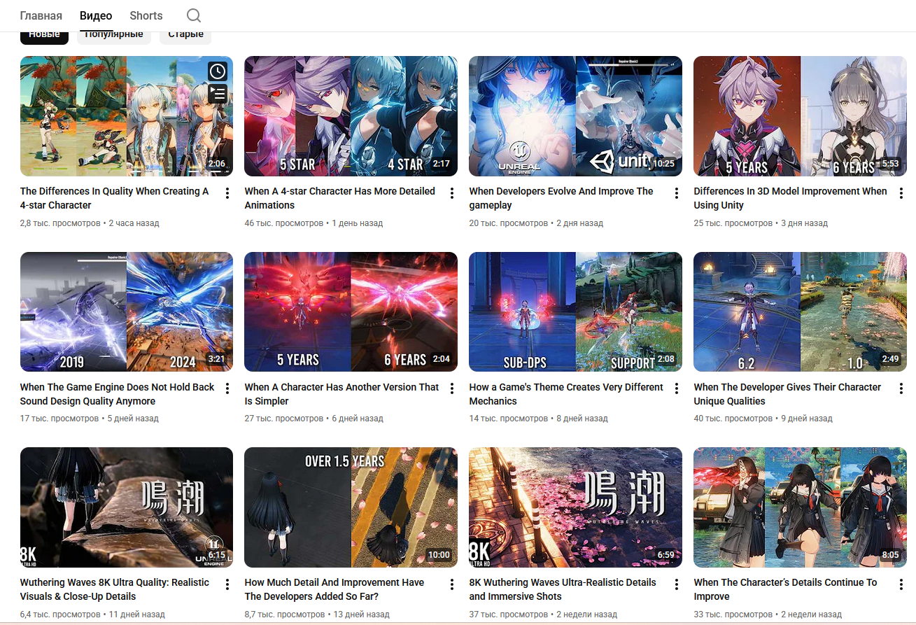Play the 2:04 thumbnail with 5 YEARS and 6 YEARS red wings

coord(351,311)
